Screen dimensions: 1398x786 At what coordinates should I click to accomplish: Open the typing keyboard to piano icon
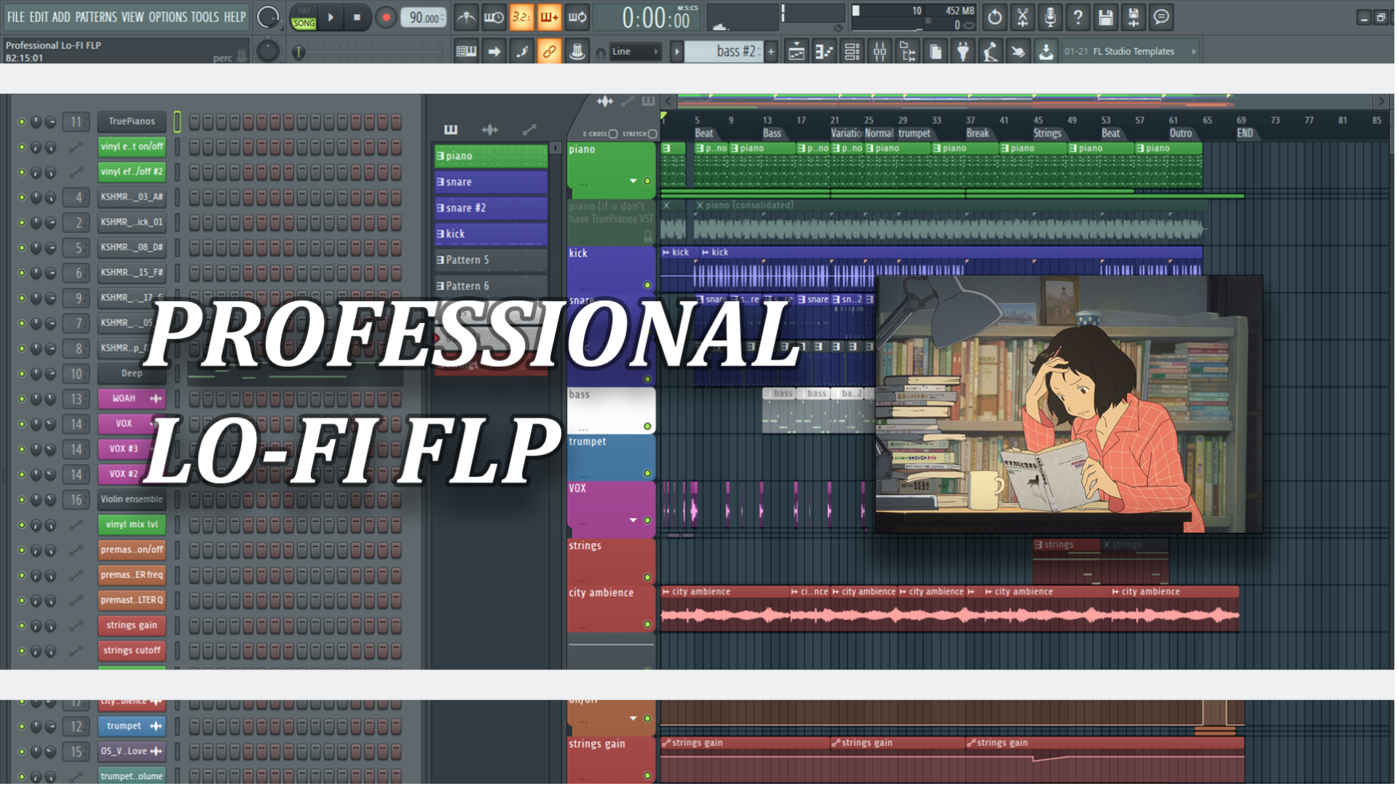[x=466, y=51]
